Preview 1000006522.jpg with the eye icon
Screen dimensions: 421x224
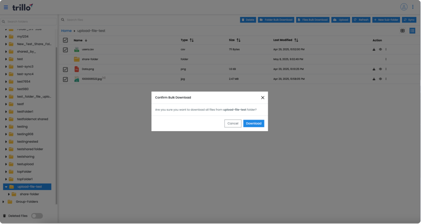click(x=380, y=79)
